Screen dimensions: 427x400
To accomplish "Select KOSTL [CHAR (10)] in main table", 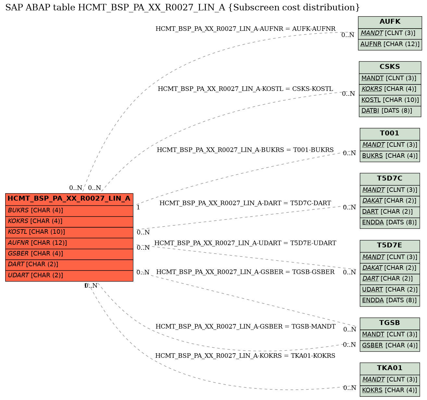I will click(69, 232).
